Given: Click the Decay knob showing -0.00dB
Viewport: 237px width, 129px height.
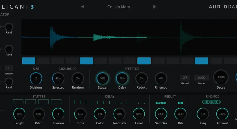Looking at the screenshot, I should [x=221, y=77].
